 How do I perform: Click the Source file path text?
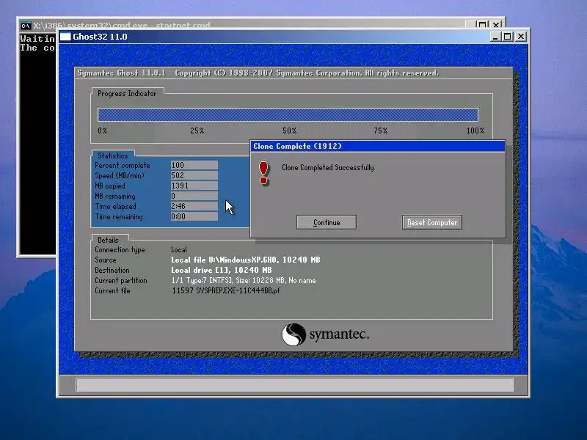click(x=246, y=260)
